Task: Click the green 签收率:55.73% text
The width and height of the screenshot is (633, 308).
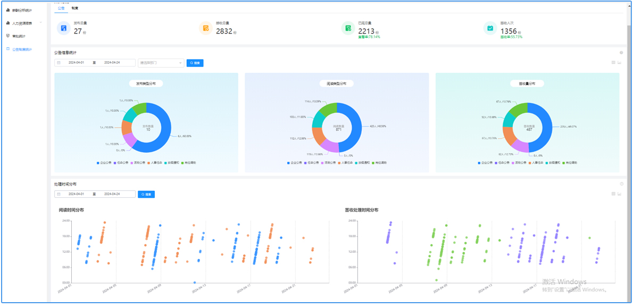Action: (512, 37)
